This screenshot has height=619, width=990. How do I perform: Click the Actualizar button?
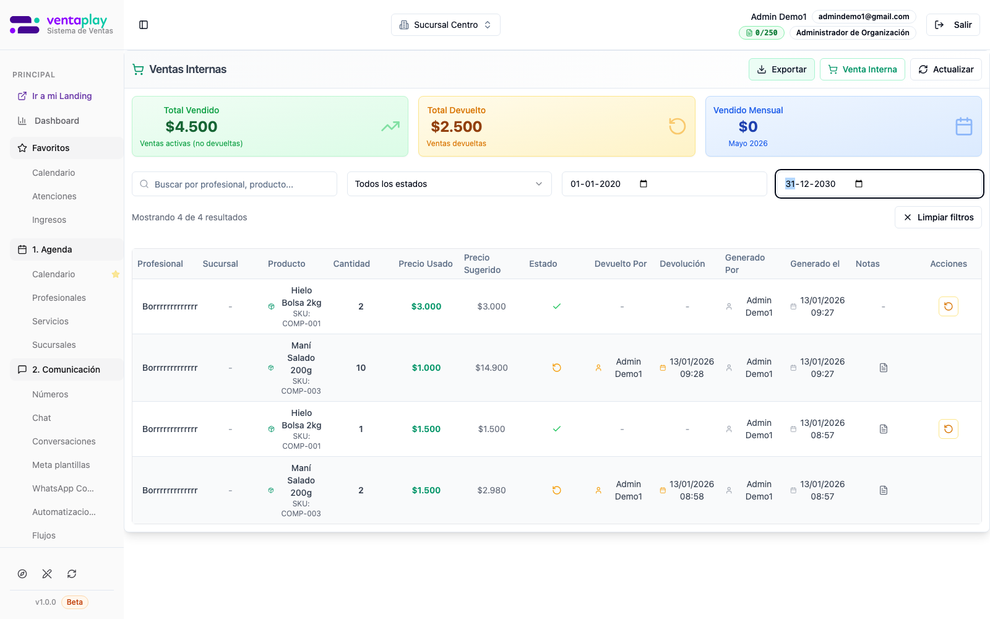(x=946, y=69)
